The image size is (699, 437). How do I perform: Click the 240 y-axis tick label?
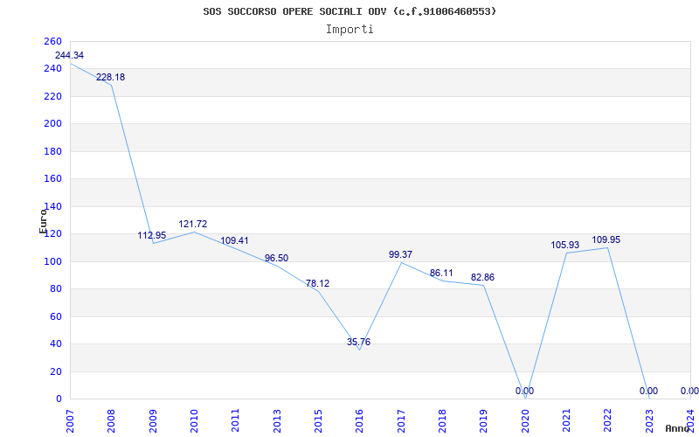pyautogui.click(x=53, y=69)
